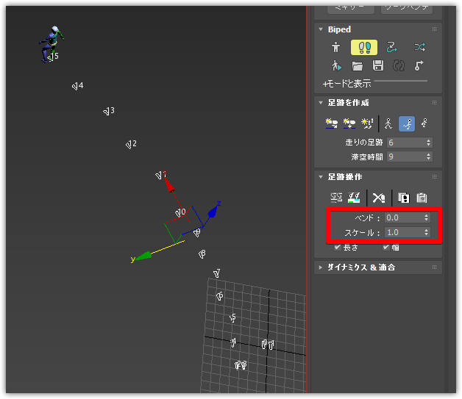Click the Figure Mode icon in Biped
The width and height of the screenshot is (462, 399).
pyautogui.click(x=336, y=47)
